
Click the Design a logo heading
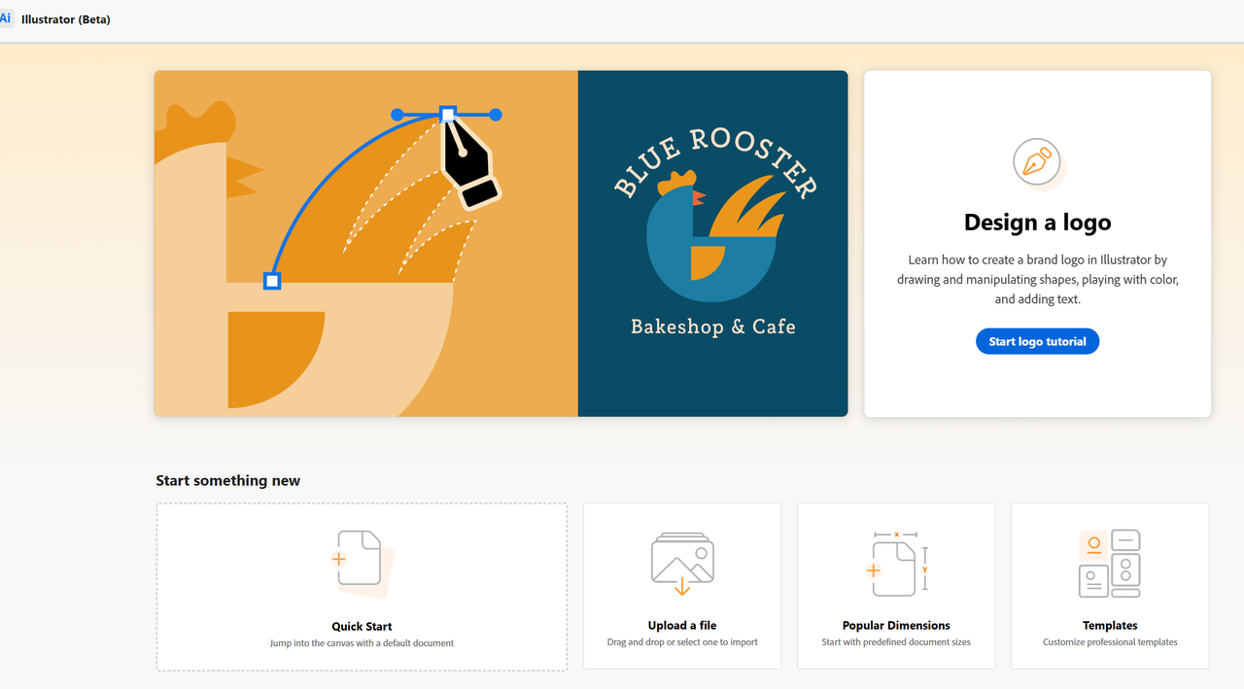(1037, 223)
